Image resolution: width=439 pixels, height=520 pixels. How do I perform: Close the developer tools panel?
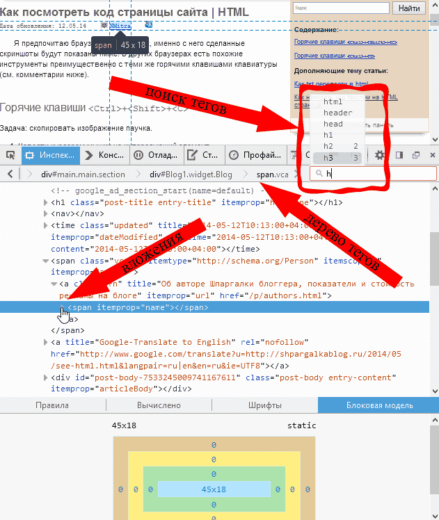coord(432,155)
